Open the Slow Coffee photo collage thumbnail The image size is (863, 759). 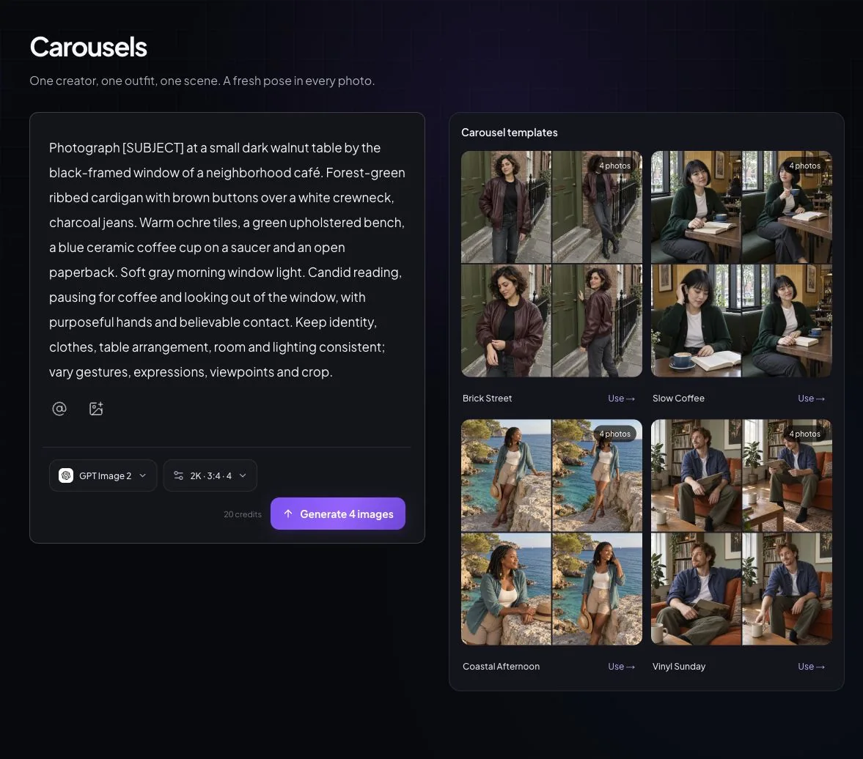[x=741, y=264]
